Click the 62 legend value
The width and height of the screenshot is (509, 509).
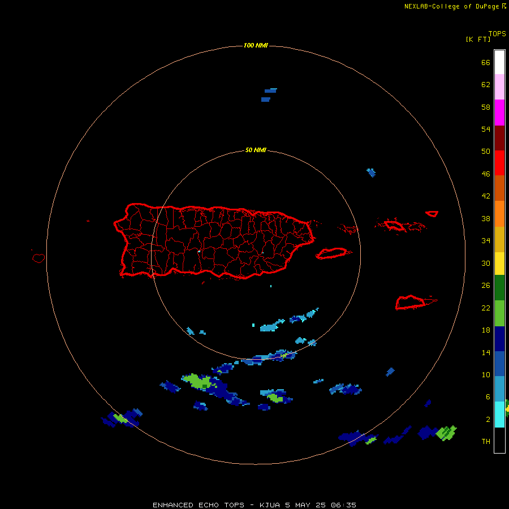pos(486,85)
